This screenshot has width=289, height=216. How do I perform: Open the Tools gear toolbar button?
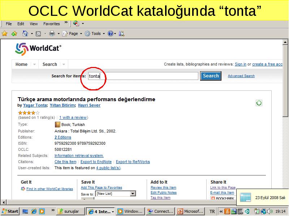click(x=93, y=33)
